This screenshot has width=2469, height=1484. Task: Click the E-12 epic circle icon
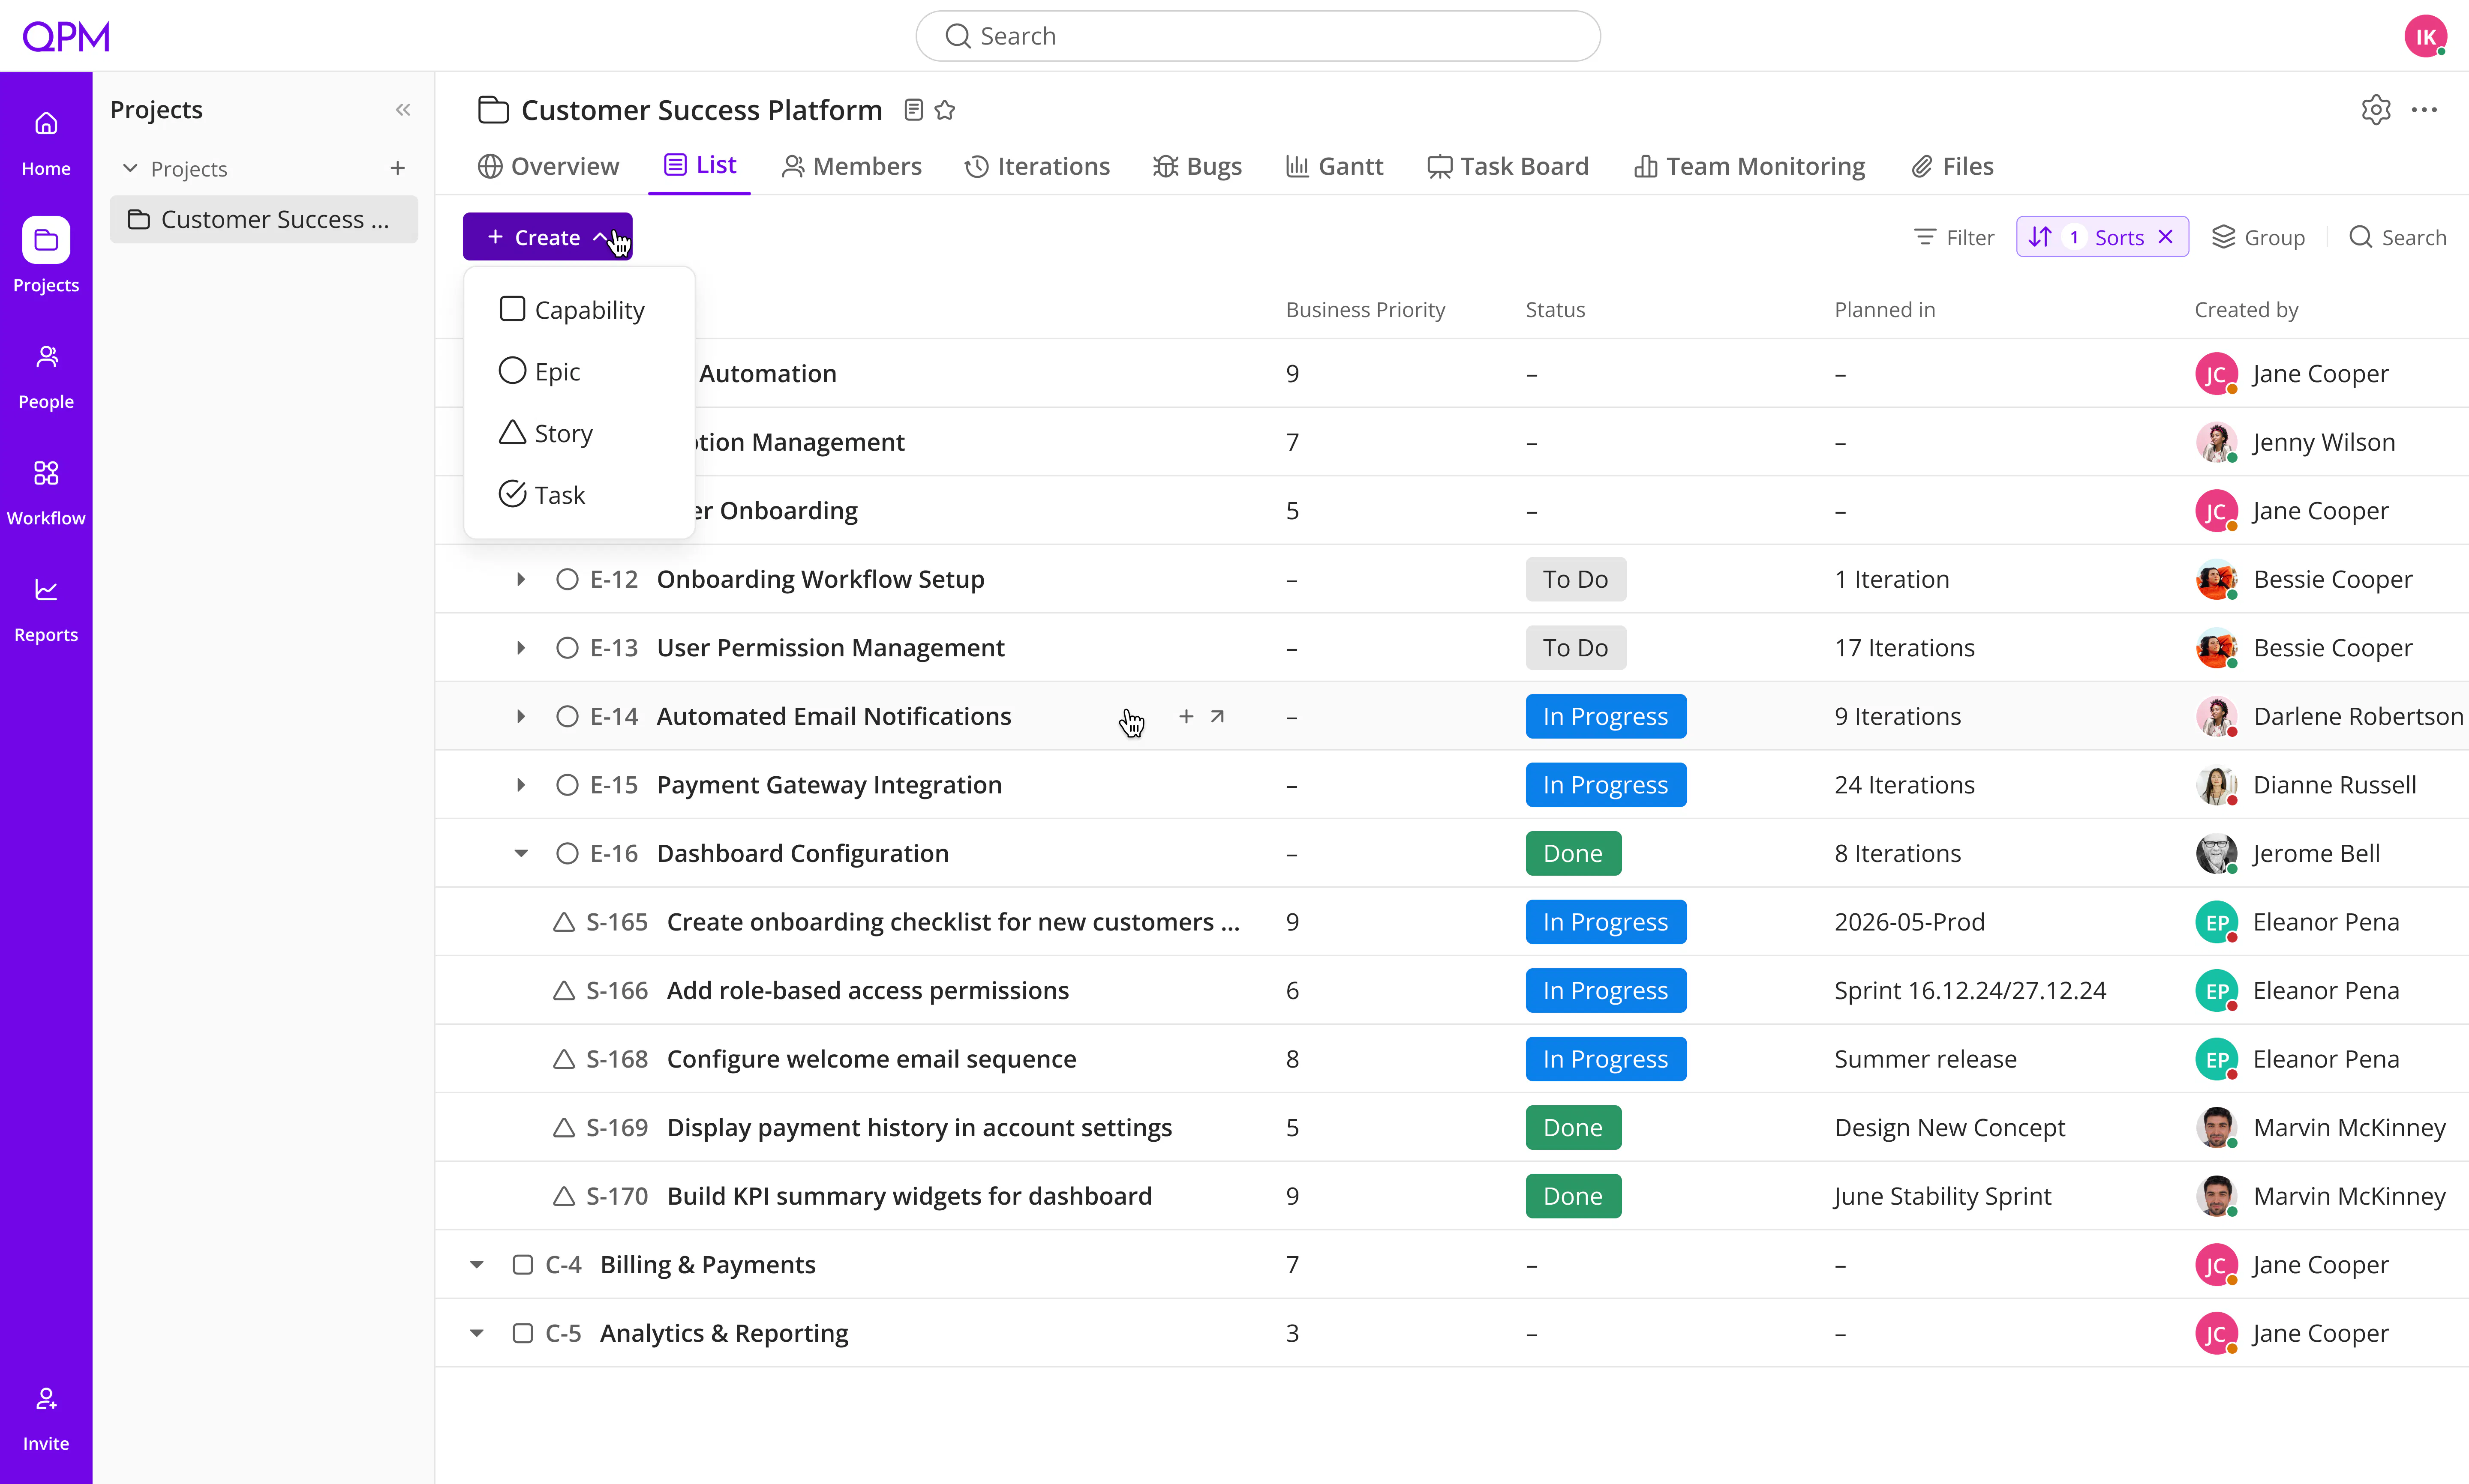(567, 579)
